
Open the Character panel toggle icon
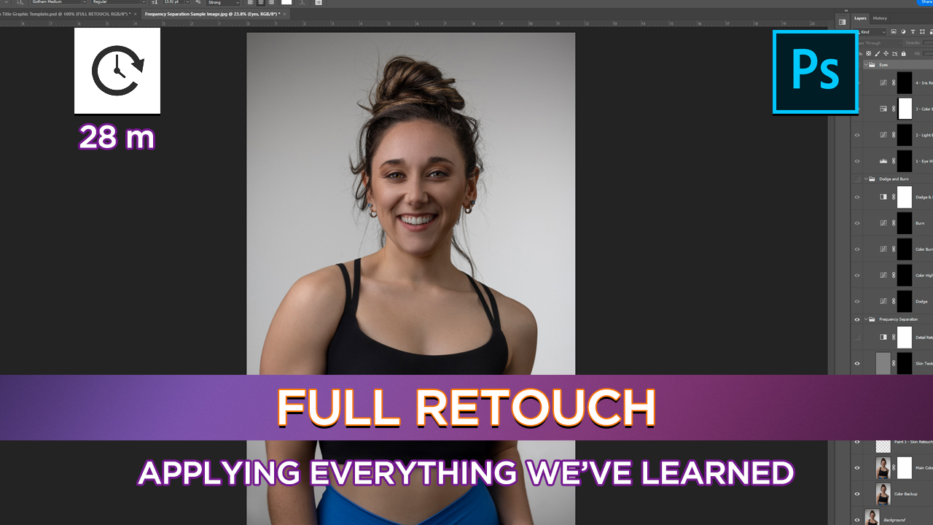319,3
